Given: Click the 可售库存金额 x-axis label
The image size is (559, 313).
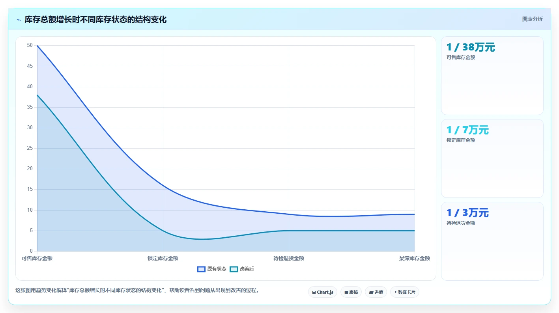Looking at the screenshot, I should click(x=37, y=258).
